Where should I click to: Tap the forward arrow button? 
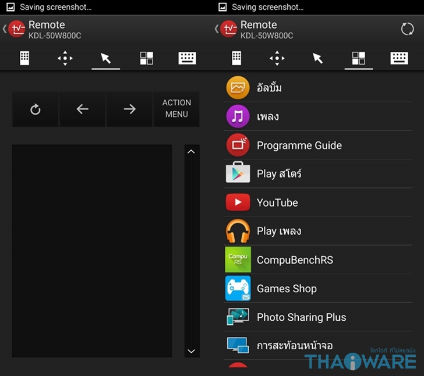[129, 109]
